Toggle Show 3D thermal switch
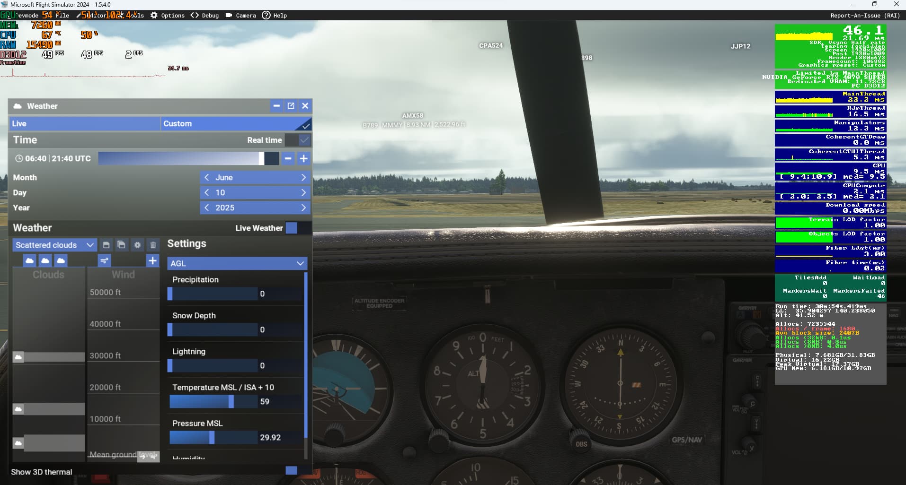The image size is (906, 485). (x=298, y=470)
